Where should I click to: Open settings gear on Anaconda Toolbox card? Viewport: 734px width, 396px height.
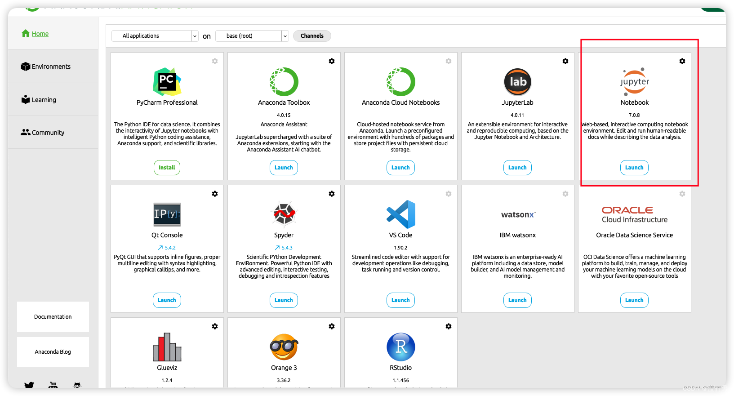[332, 61]
